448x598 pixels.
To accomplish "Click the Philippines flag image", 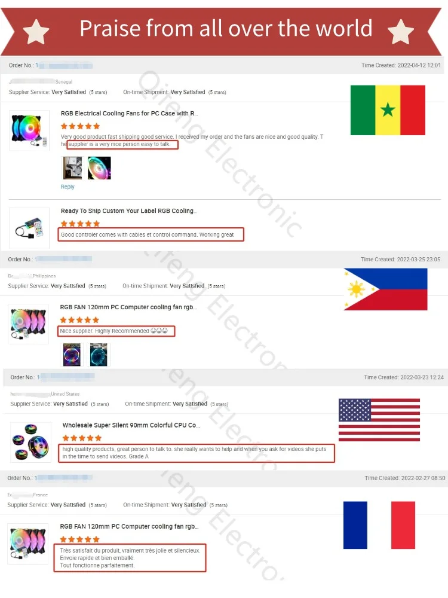I will click(385, 289).
